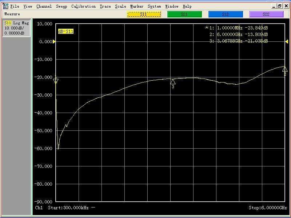Image resolution: width=291 pixels, height=218 pixels.
Task: Click marker 3 triangle on the trace
Action: (x=173, y=81)
